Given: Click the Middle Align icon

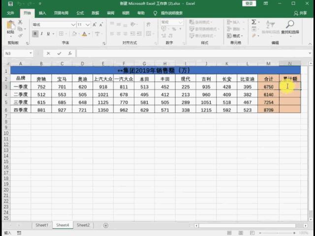Looking at the screenshot, I should click(x=119, y=25).
